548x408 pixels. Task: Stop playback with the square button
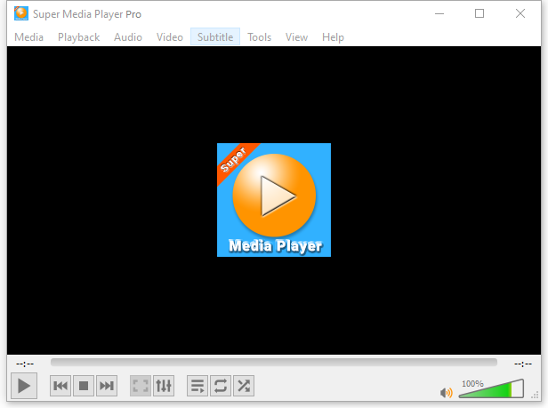pos(84,386)
